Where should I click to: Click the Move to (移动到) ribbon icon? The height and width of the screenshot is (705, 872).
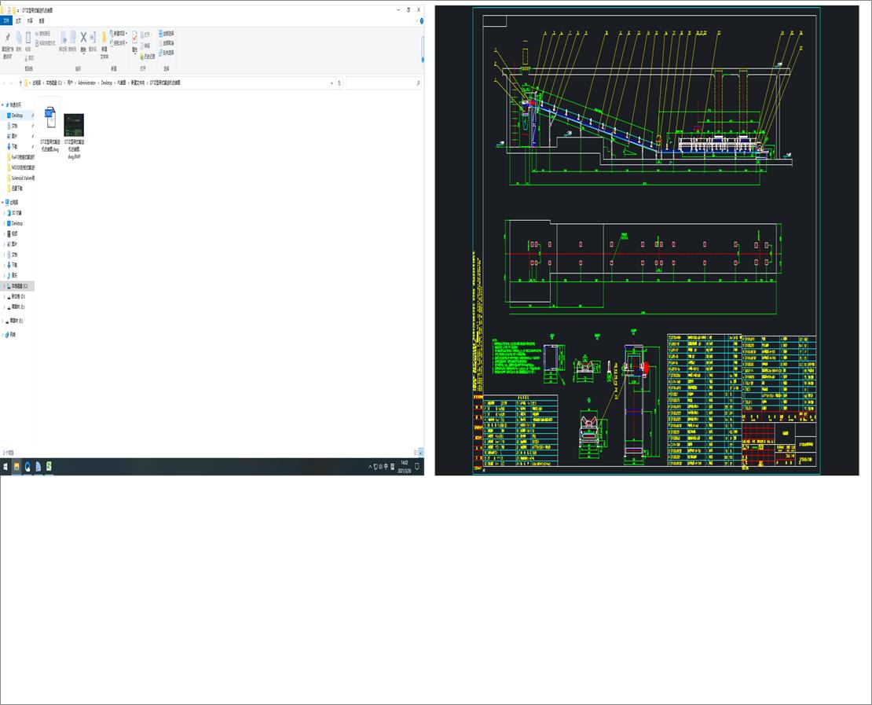pos(64,37)
